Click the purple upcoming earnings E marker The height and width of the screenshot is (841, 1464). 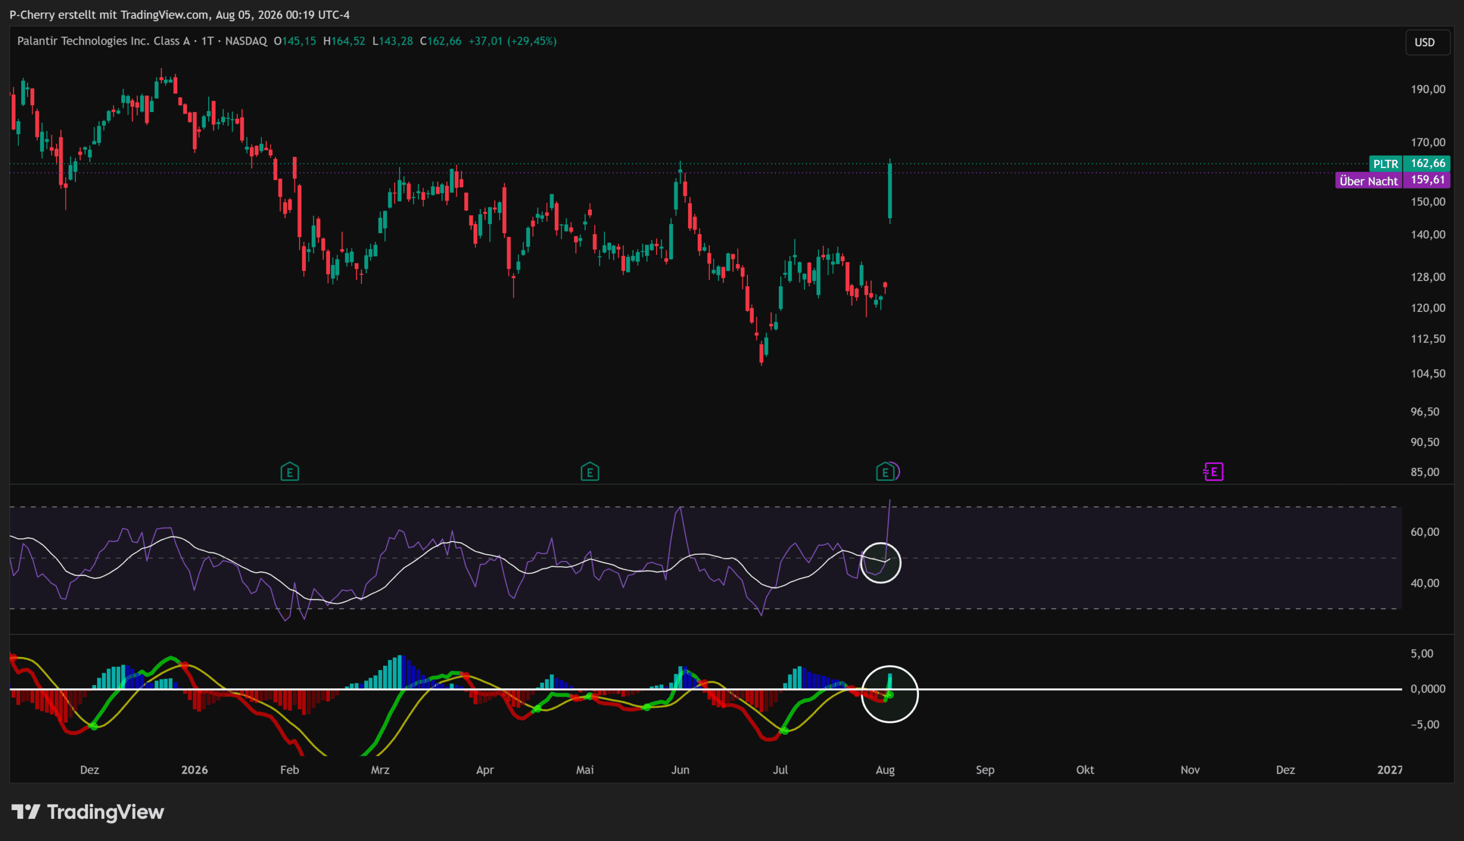tap(1213, 472)
